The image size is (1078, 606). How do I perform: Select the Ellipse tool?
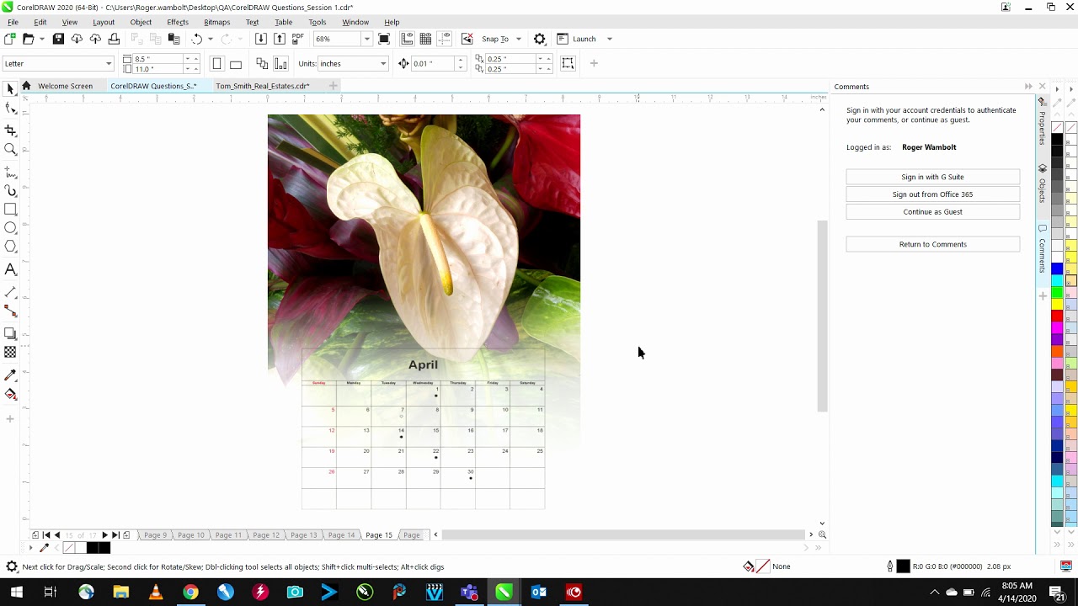10,228
